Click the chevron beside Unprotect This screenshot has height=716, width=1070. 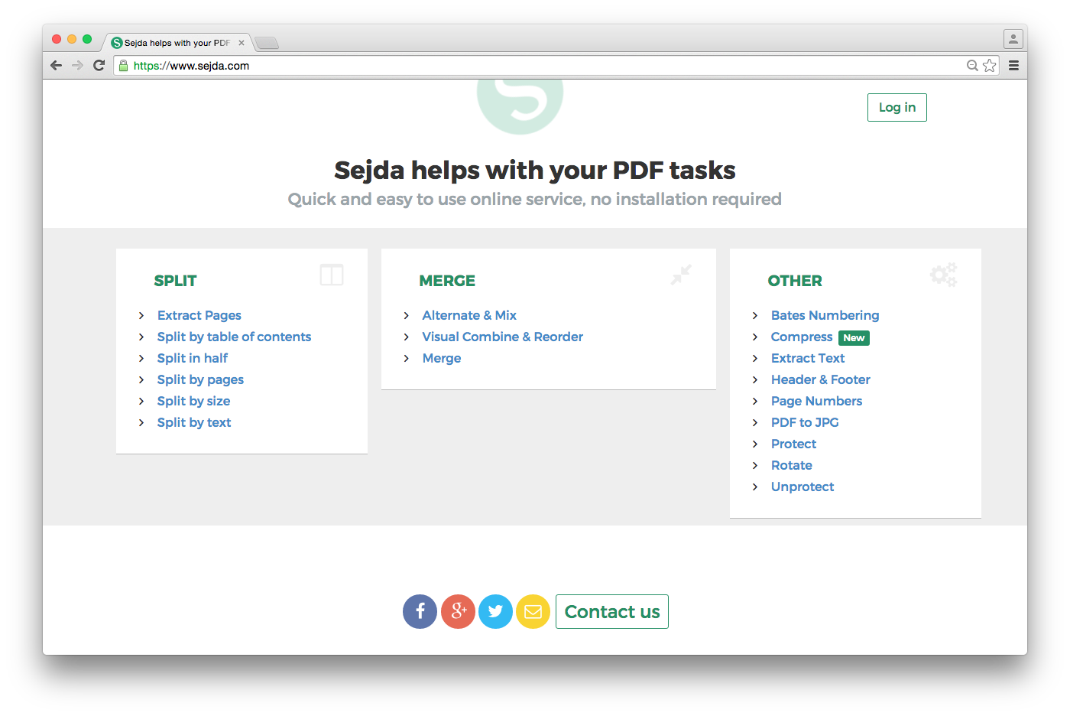pos(755,487)
